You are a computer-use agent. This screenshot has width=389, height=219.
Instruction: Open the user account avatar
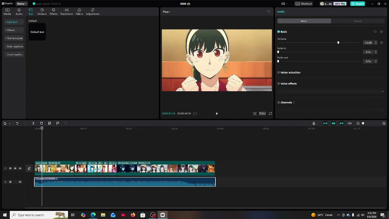(322, 4)
